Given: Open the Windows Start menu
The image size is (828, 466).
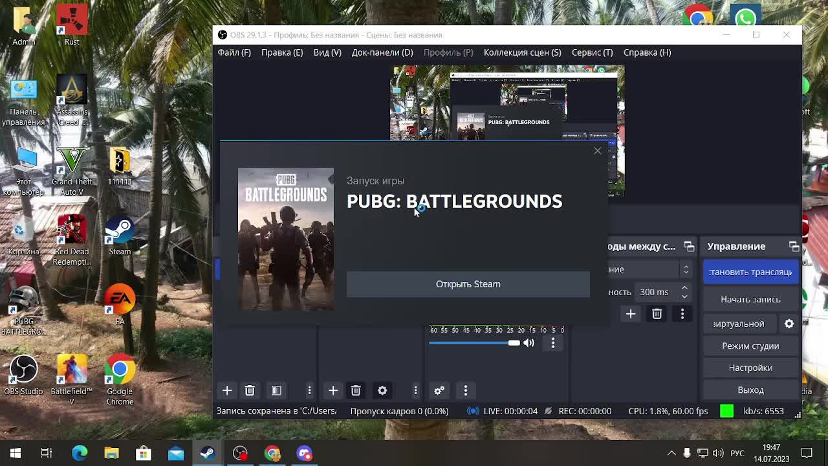Looking at the screenshot, I should tap(16, 453).
